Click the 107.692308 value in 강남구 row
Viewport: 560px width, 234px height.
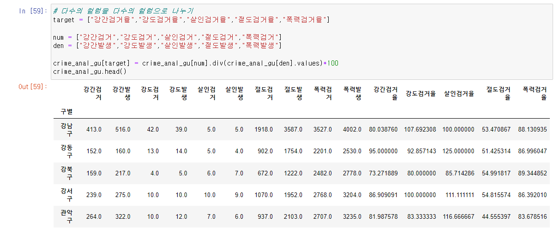point(420,130)
